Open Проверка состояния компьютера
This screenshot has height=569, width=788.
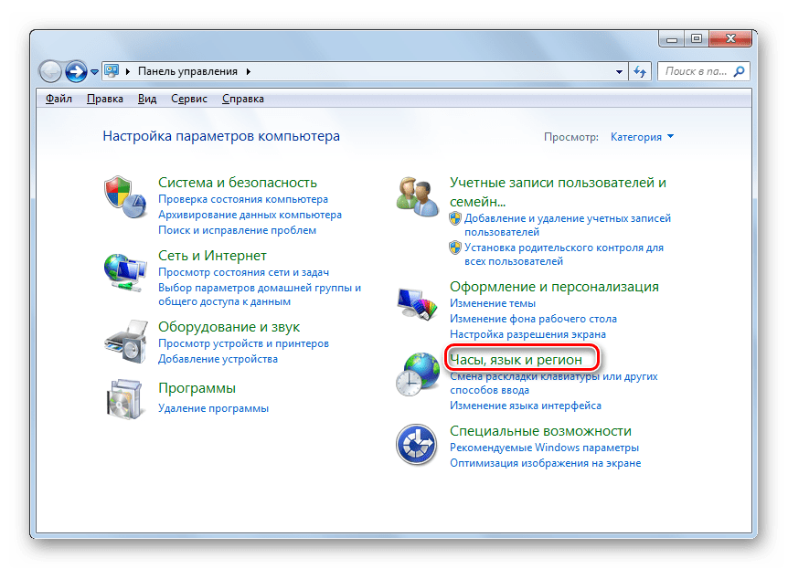click(243, 199)
